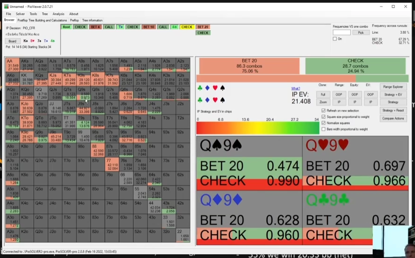The height and width of the screenshot is (258, 415).
Task: Select the J9s cell in the hand matrix
Action: pyautogui.click(x=84, y=108)
